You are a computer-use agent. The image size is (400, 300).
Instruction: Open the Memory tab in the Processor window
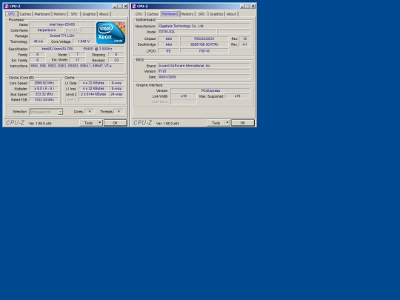(x=60, y=14)
